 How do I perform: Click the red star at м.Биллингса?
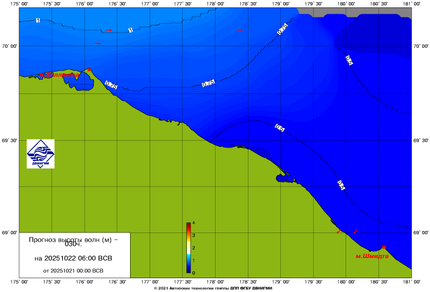pos(89,70)
